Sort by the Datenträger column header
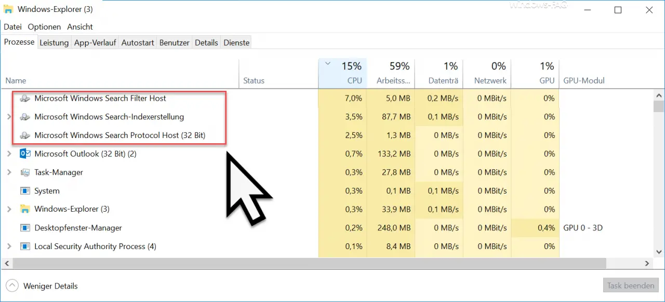 point(438,73)
